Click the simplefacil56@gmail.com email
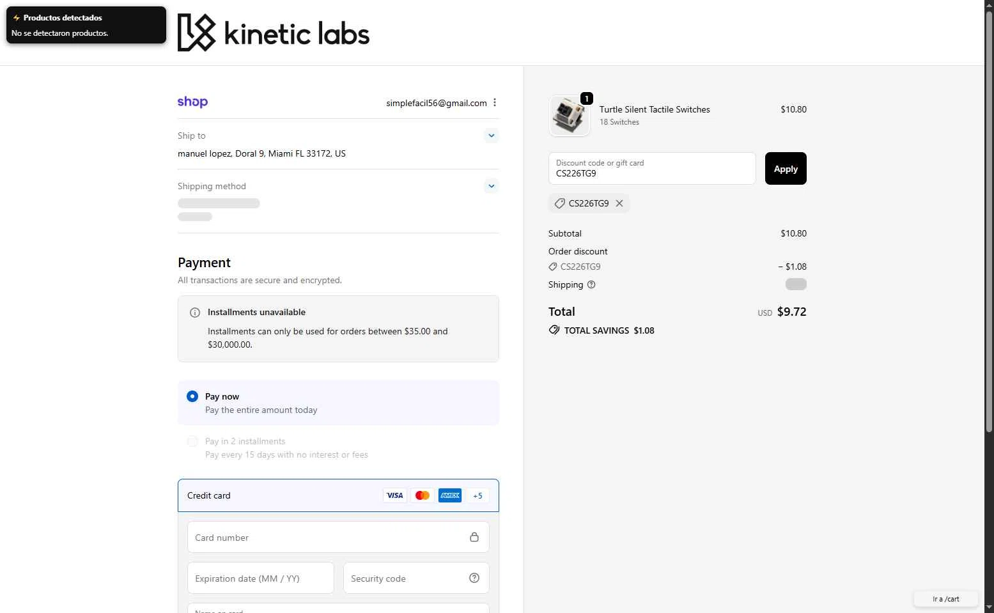 click(x=437, y=103)
